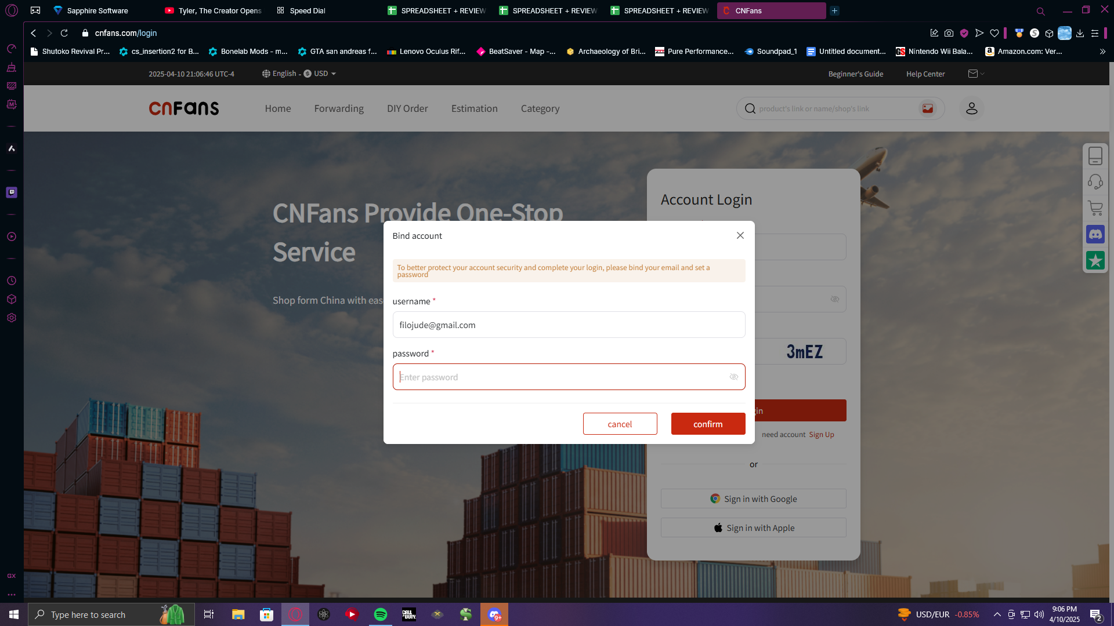Expand the English USD language dropdown
1114x626 pixels.
click(x=299, y=74)
